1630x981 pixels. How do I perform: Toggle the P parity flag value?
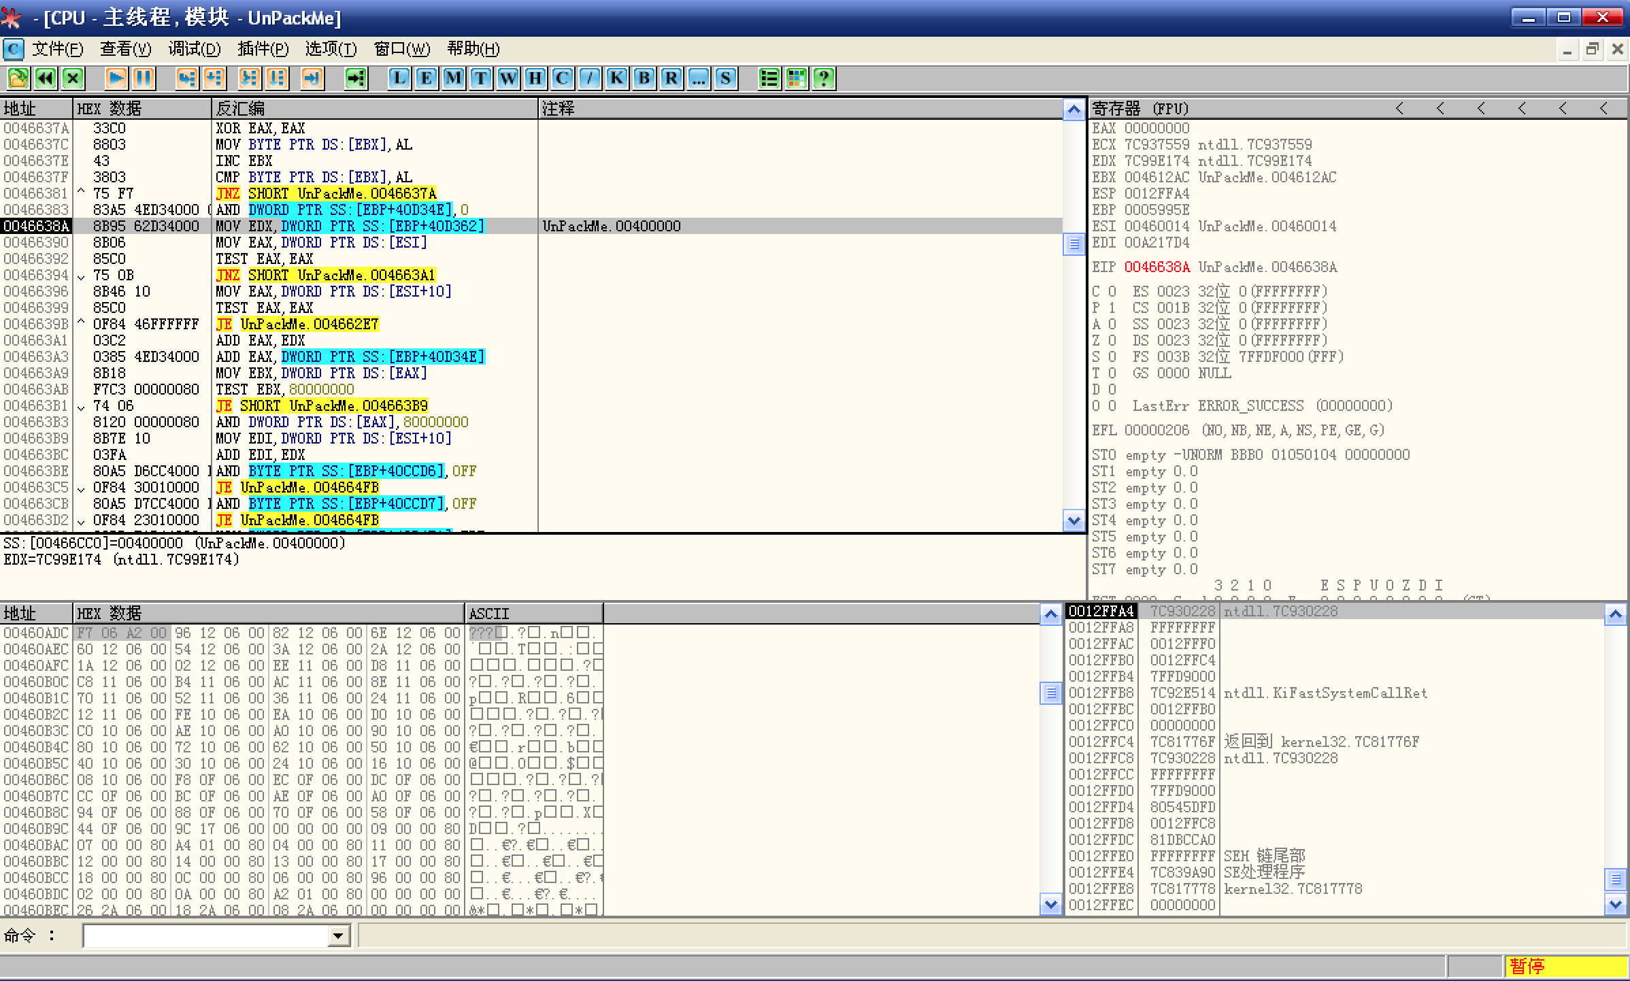[1112, 307]
